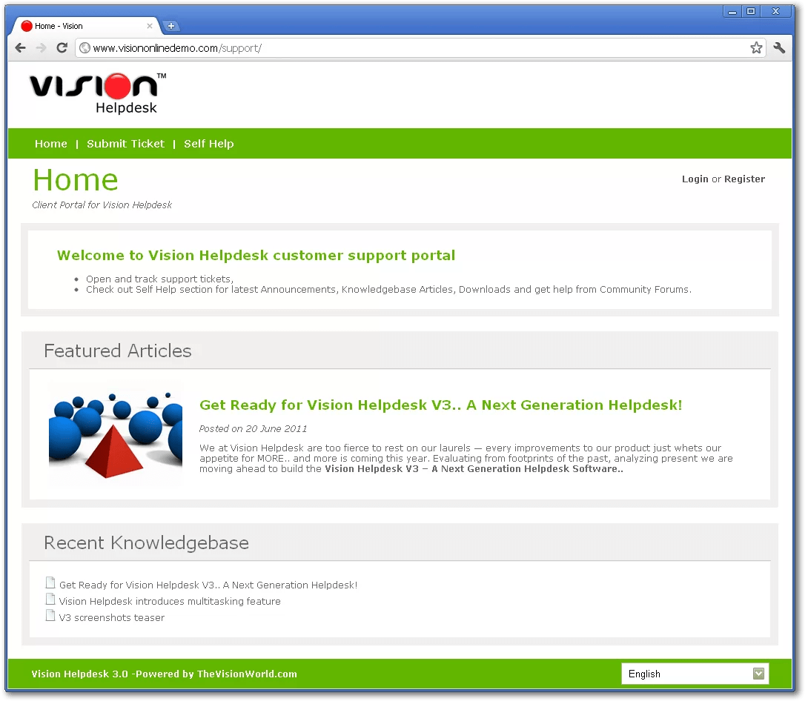Bookmark this page with the star icon
The image size is (808, 704).
coord(755,47)
